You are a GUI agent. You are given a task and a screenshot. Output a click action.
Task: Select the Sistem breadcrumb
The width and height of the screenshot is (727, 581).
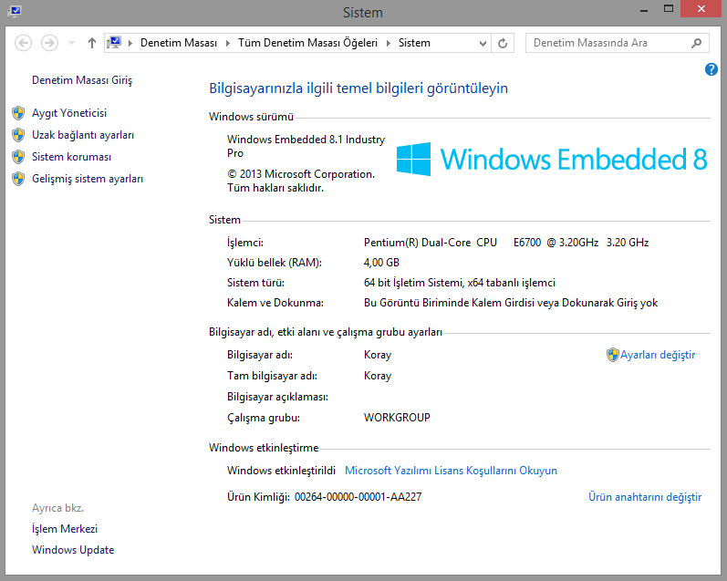tap(414, 43)
